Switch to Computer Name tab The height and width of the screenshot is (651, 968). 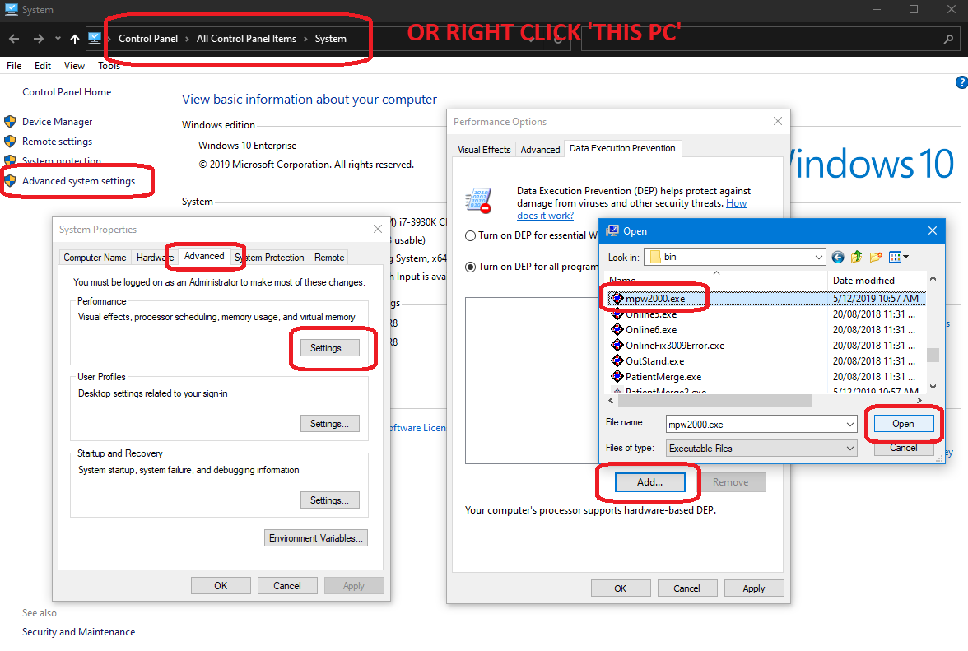click(x=95, y=258)
